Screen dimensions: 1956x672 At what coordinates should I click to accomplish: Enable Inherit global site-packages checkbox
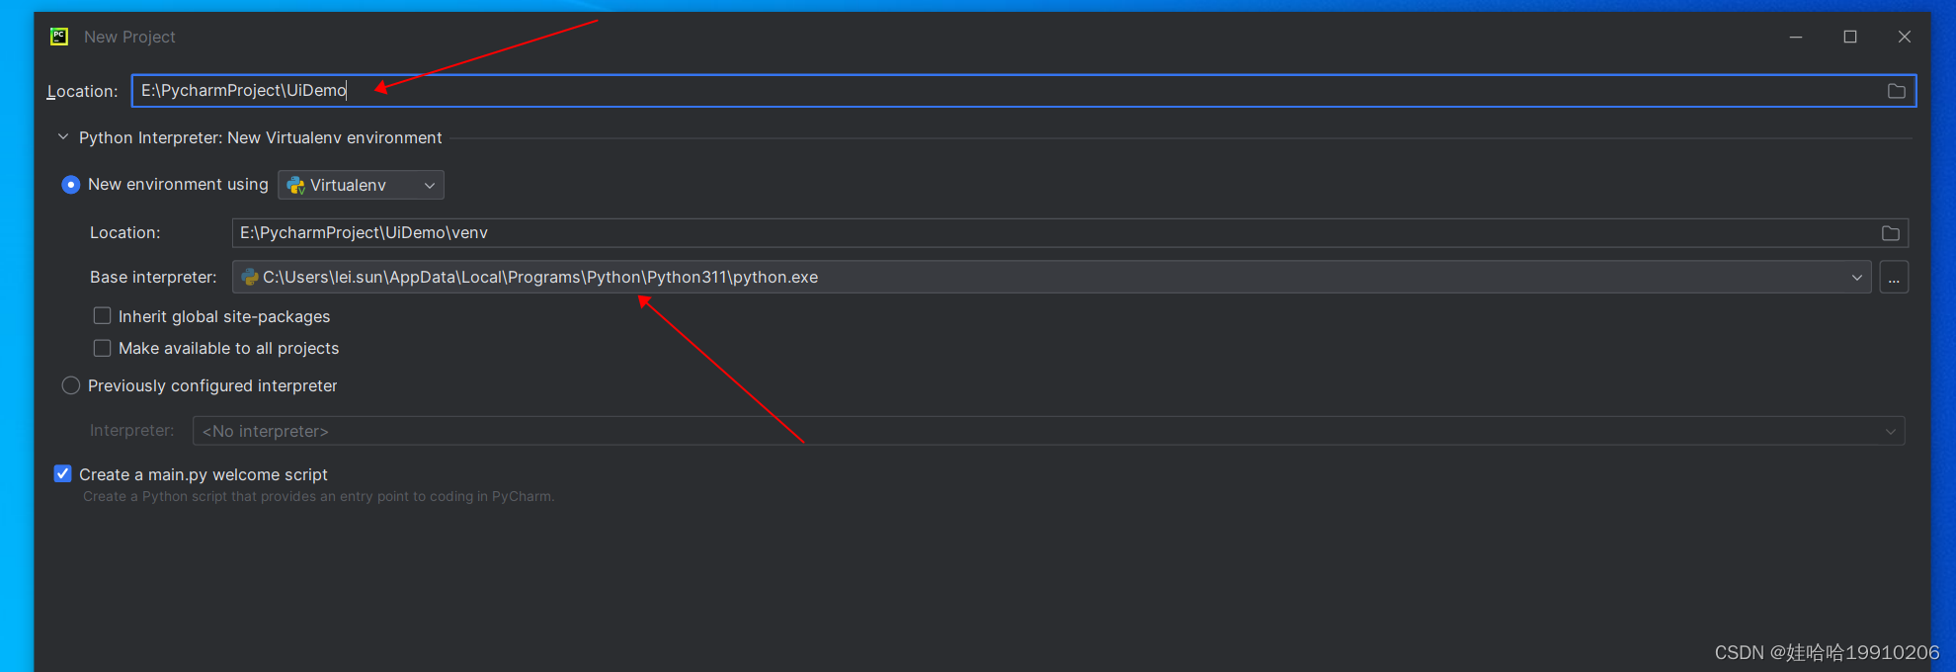click(x=102, y=316)
